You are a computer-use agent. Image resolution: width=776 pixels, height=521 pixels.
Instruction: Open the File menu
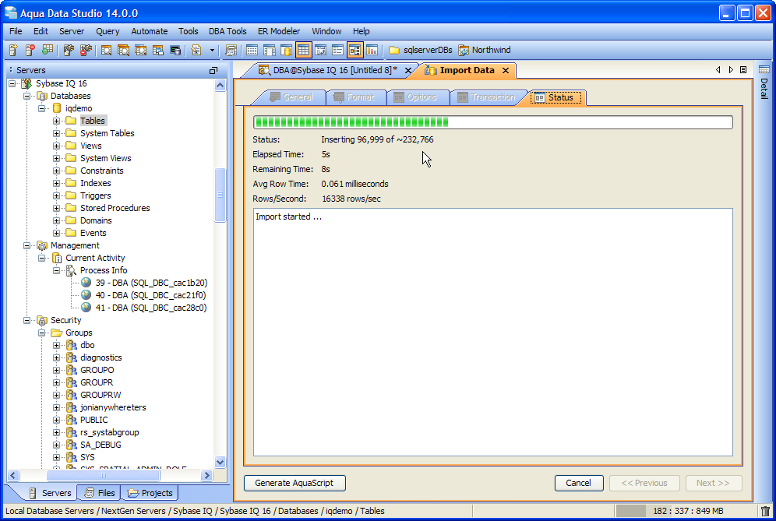click(16, 31)
